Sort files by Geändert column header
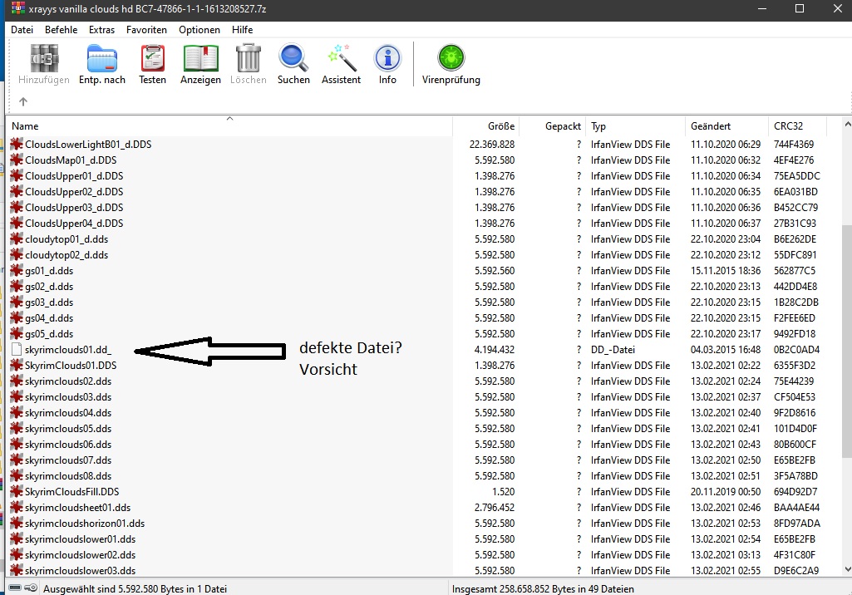 click(726, 126)
